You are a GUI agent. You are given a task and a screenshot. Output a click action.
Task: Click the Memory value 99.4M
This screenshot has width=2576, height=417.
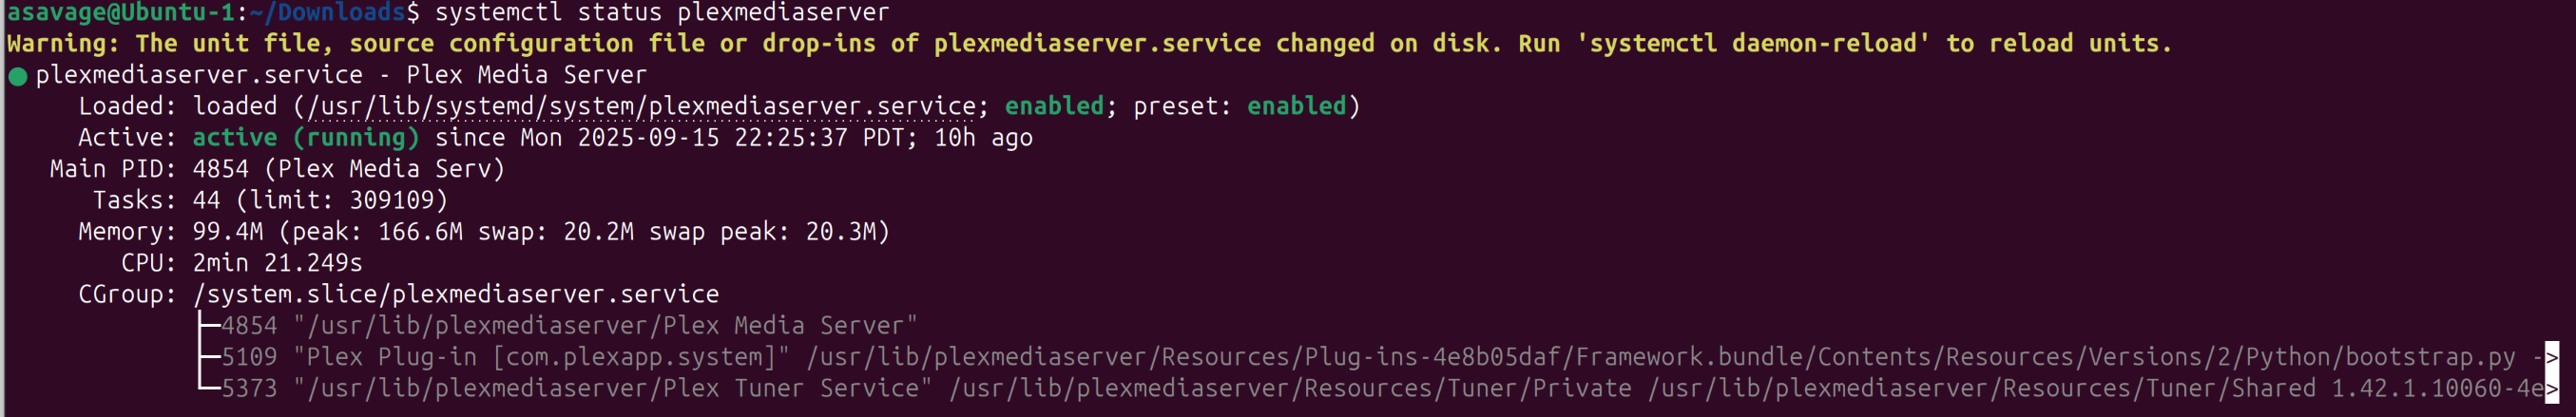(x=227, y=232)
